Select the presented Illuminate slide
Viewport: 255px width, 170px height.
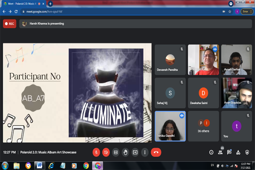(77, 93)
